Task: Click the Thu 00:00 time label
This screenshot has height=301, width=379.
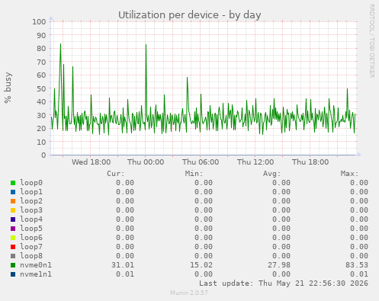Action: click(146, 162)
